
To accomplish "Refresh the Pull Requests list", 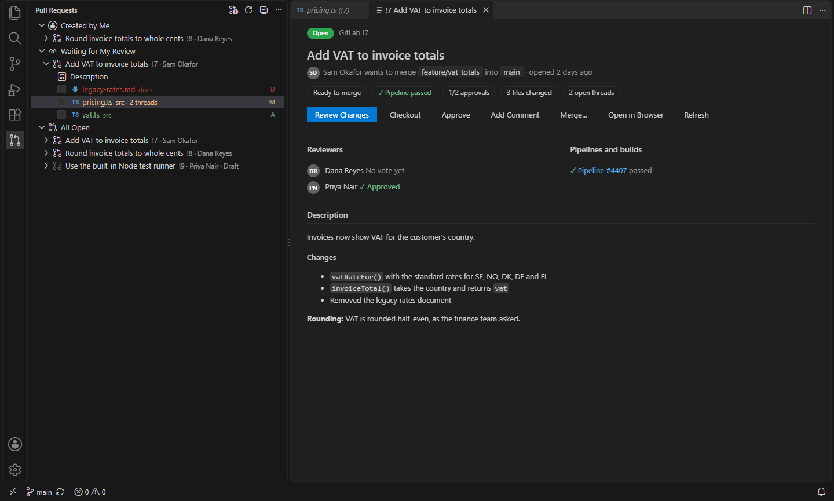I will pyautogui.click(x=248, y=10).
